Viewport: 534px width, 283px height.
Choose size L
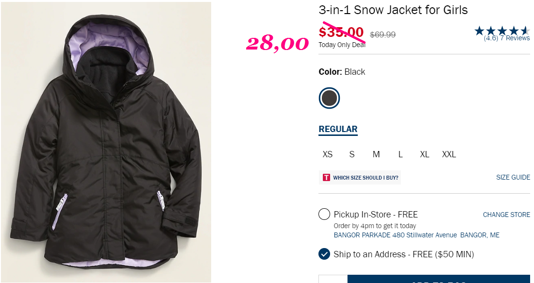click(x=400, y=154)
